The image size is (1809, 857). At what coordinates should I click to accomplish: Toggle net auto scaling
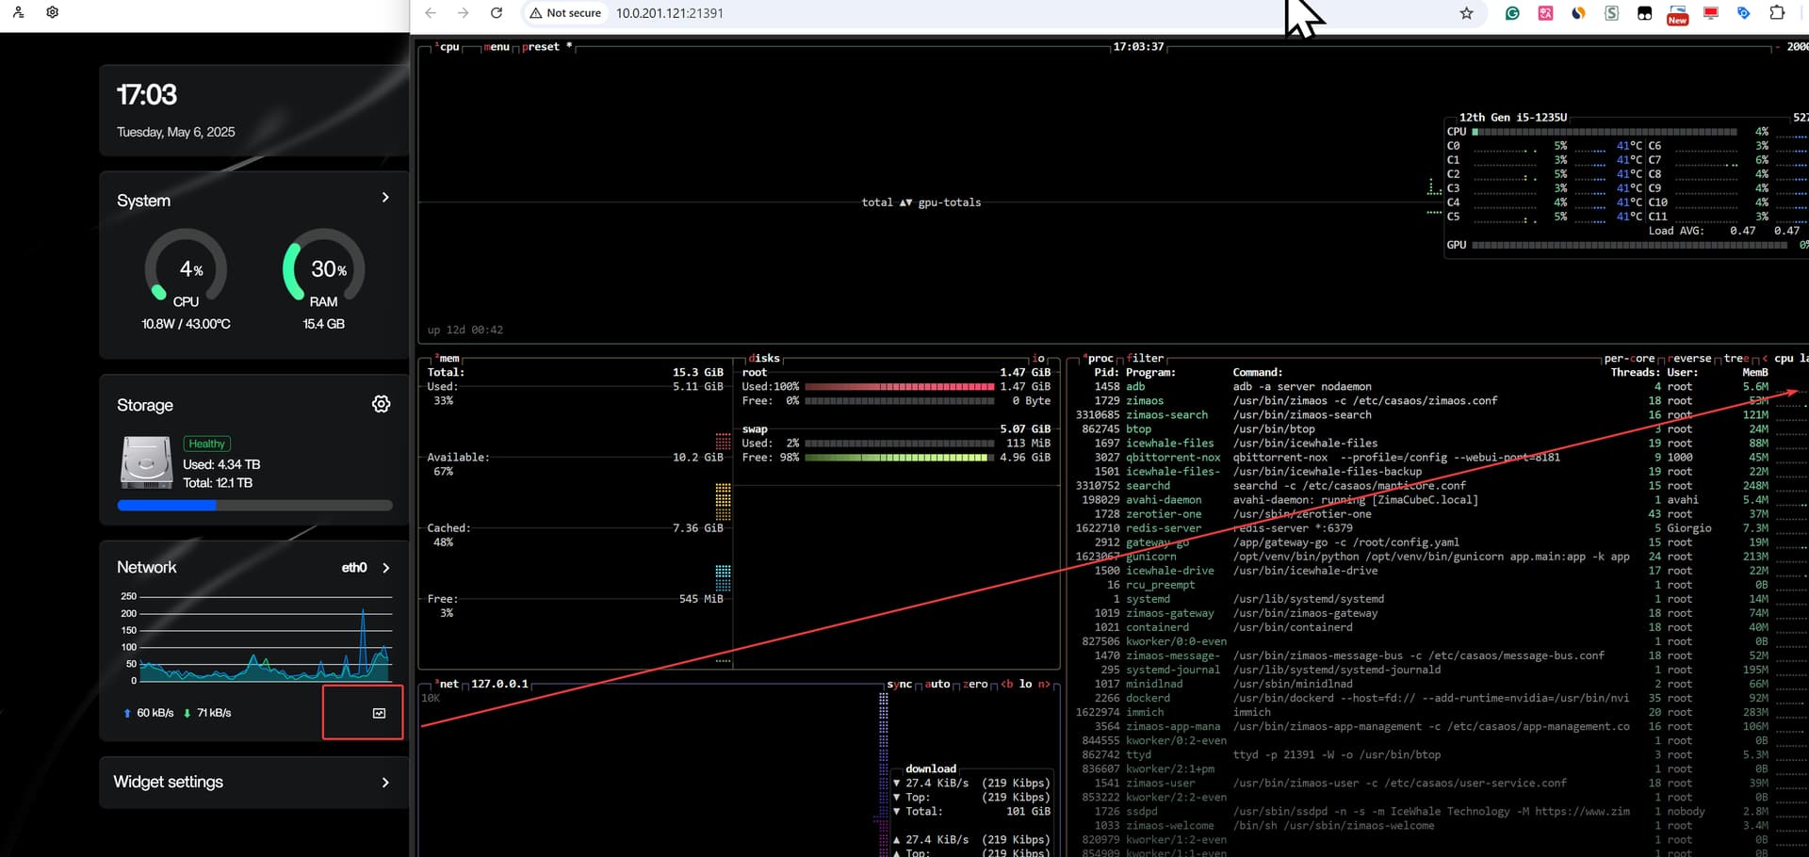(937, 684)
